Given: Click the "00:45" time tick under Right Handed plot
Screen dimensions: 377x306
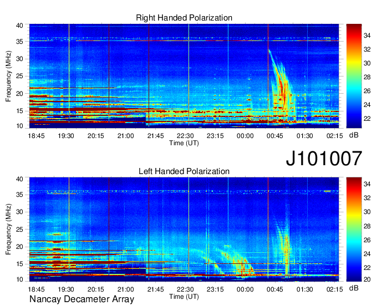Looking at the screenshot, I should pyautogui.click(x=275, y=136).
